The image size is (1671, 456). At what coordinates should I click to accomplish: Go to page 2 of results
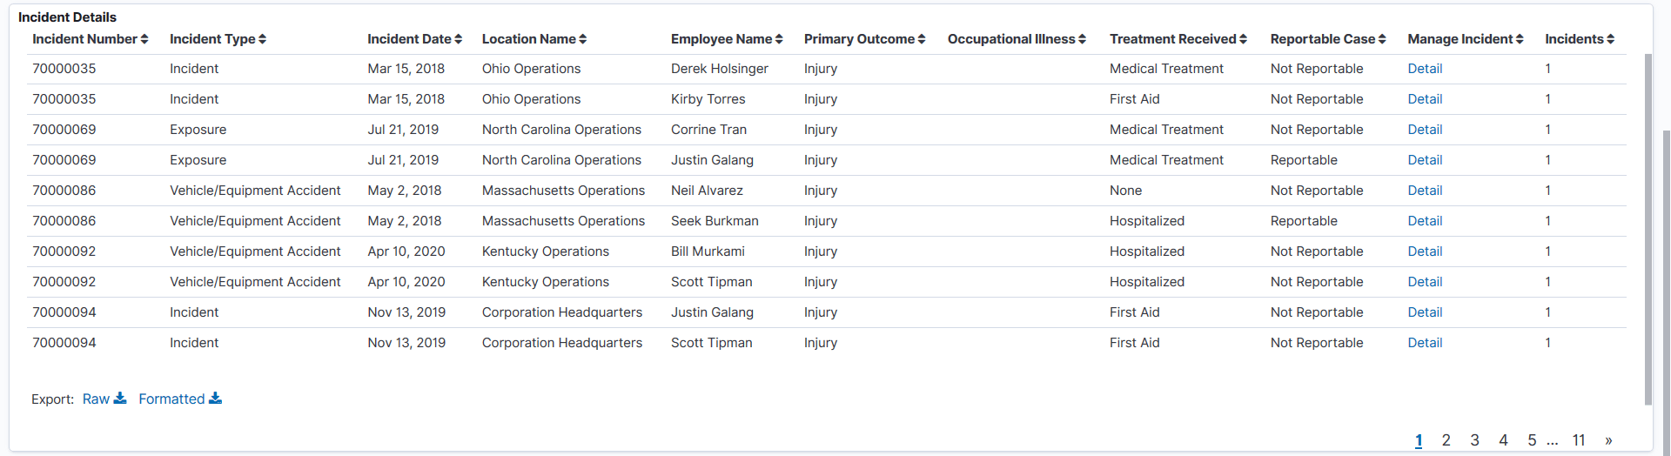(1446, 440)
